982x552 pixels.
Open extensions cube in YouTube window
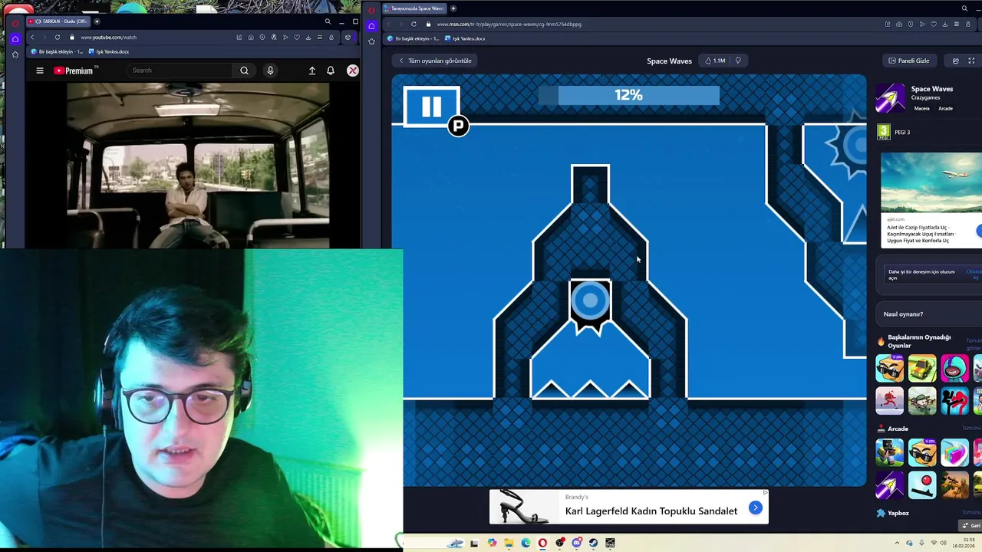348,37
